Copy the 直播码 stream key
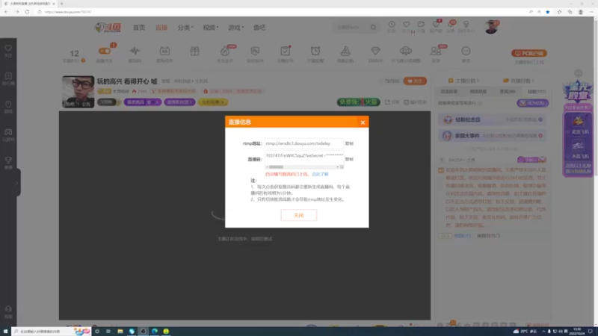 [x=349, y=159]
